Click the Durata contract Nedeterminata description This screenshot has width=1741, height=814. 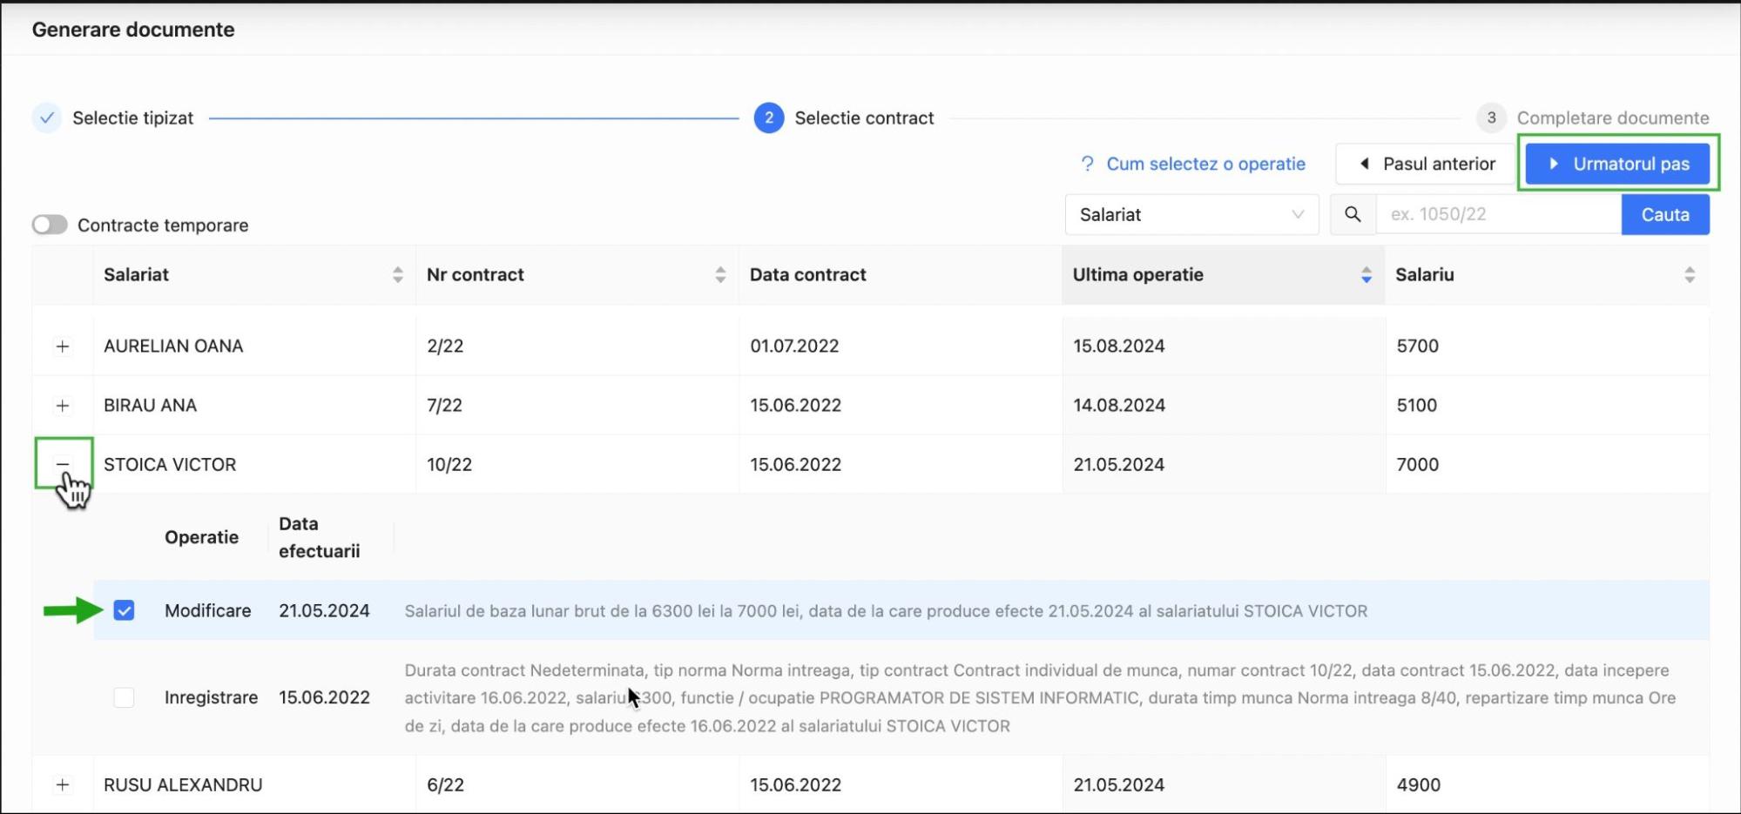tap(1040, 698)
